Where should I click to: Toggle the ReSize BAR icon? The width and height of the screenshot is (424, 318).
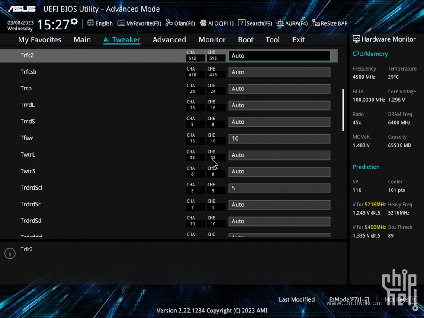(316, 23)
